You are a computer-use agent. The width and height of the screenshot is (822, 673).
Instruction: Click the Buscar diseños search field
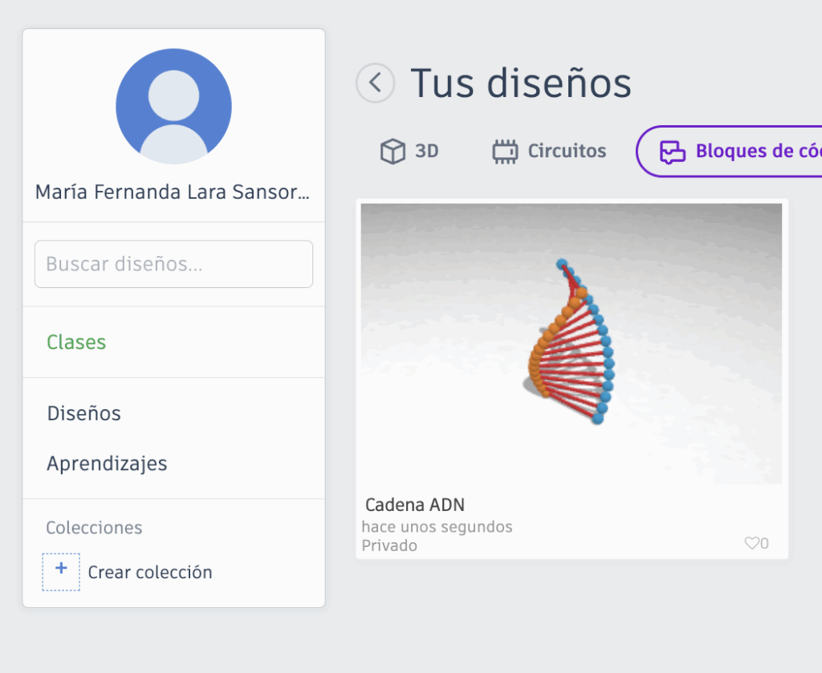pyautogui.click(x=173, y=264)
